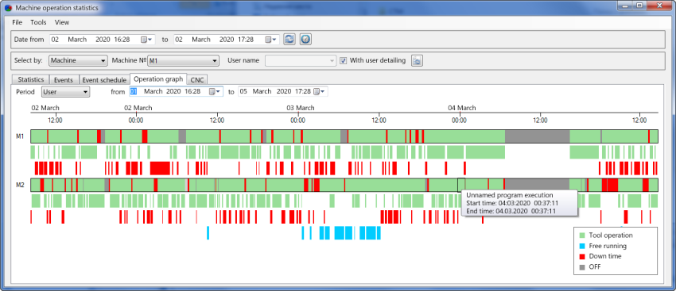676x291 pixels.
Task: Expand the Period User dropdown
Action: [x=65, y=91]
